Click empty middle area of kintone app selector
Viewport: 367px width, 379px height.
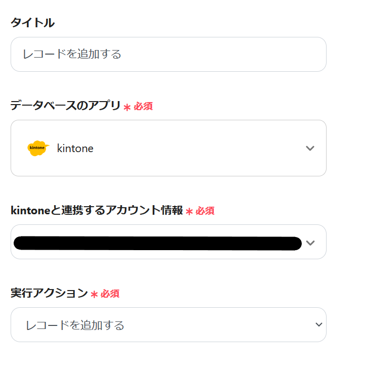(202, 148)
